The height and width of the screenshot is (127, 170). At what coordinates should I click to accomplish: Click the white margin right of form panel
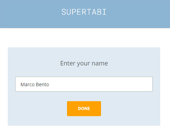point(165,85)
